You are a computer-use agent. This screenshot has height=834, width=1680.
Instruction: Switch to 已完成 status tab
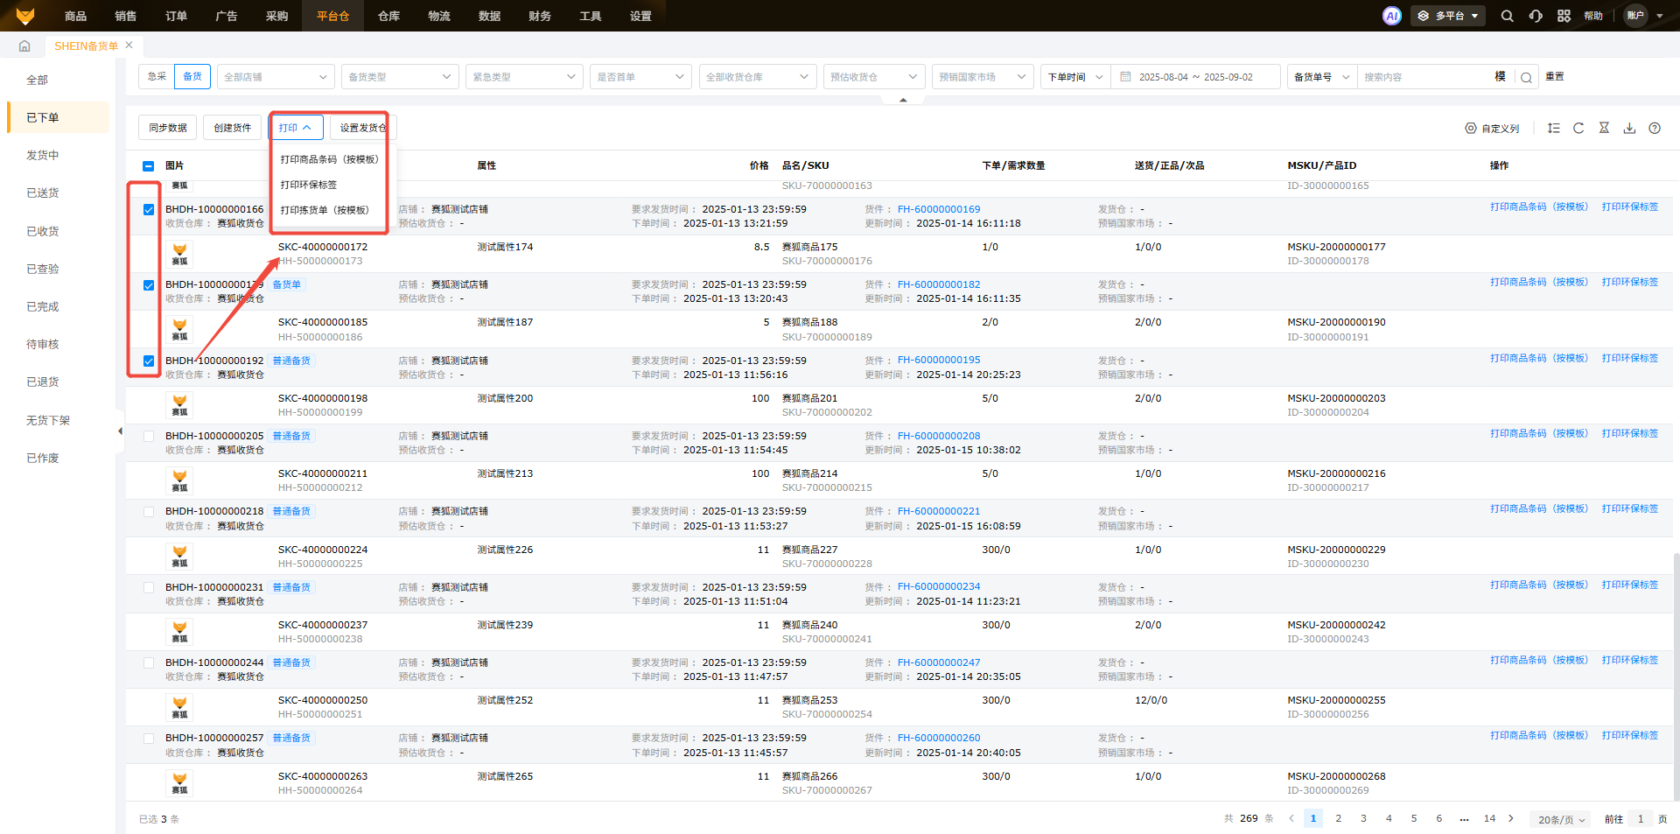coord(43,307)
